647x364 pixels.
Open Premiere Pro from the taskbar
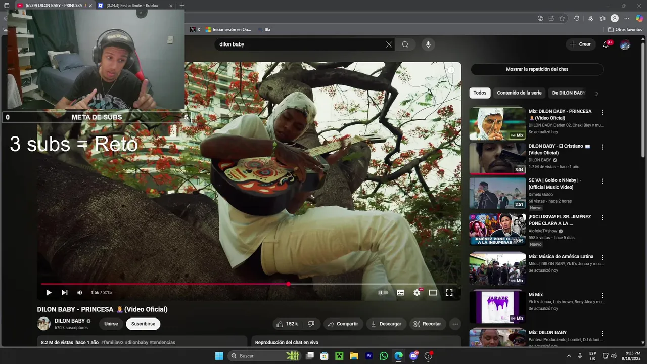click(369, 356)
